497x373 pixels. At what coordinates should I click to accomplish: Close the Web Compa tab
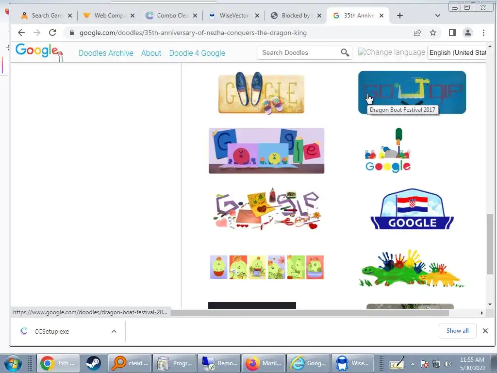tap(133, 16)
